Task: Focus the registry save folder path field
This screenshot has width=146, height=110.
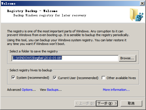Action: point(65,58)
